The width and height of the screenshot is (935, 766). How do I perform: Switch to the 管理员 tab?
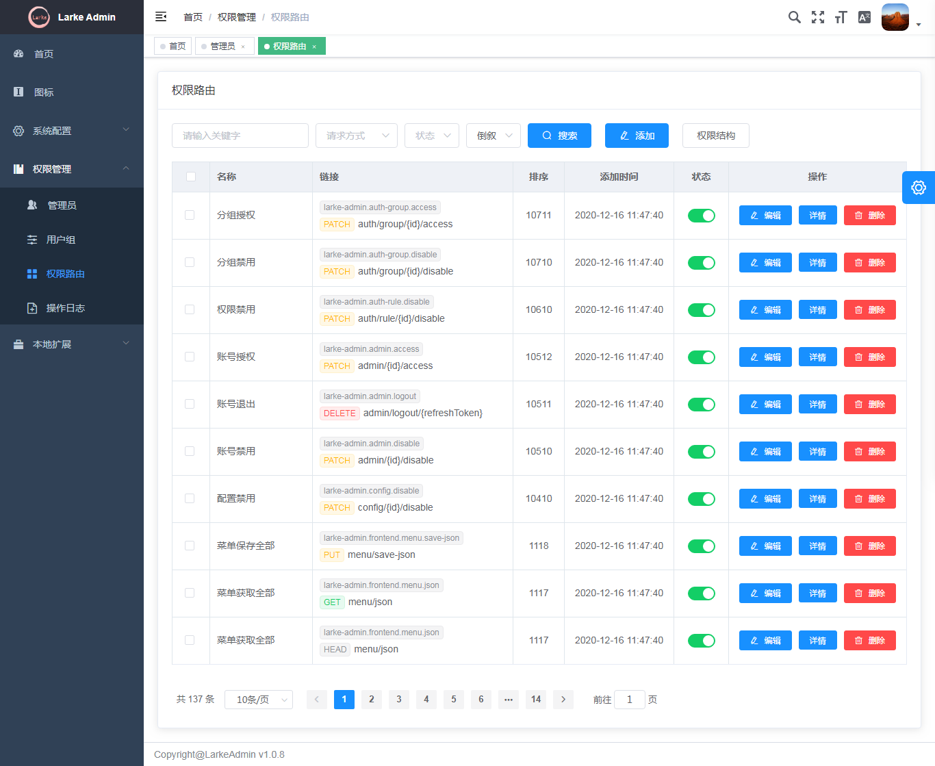(225, 46)
